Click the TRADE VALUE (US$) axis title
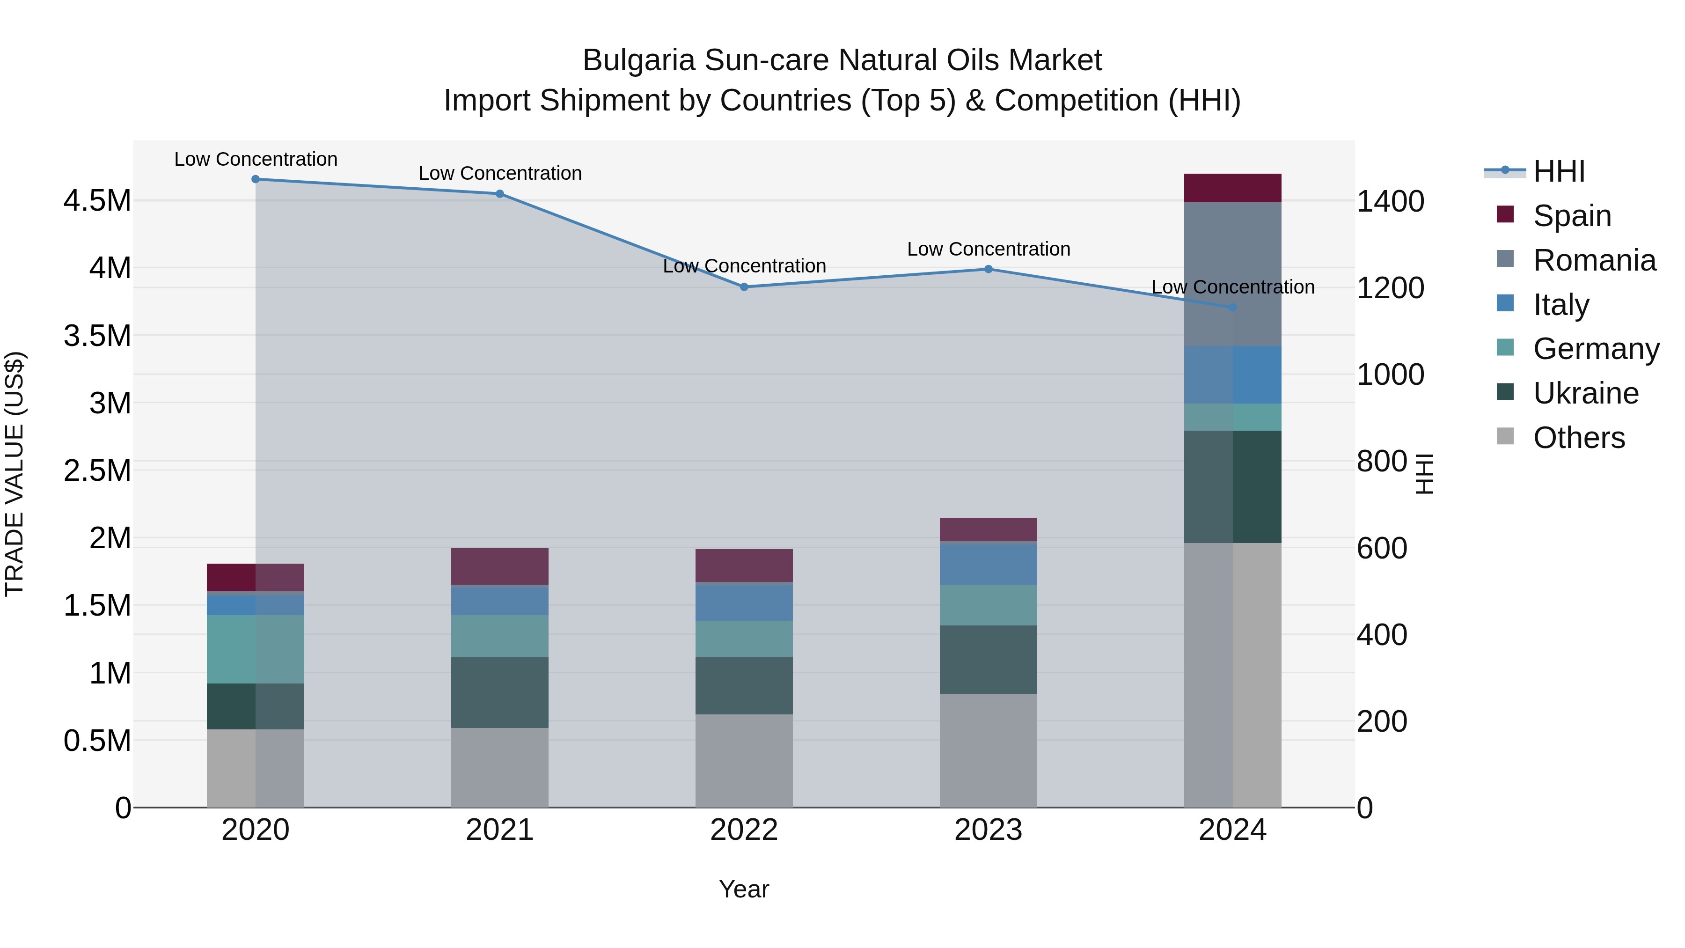Screen dimensions: 1685x948 (15, 474)
